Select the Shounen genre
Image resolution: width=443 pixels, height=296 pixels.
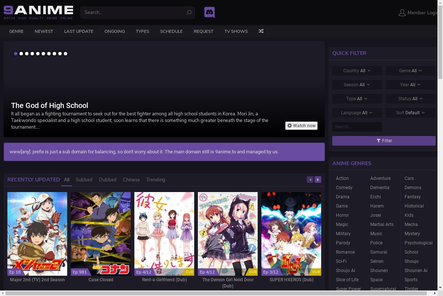[379, 271]
